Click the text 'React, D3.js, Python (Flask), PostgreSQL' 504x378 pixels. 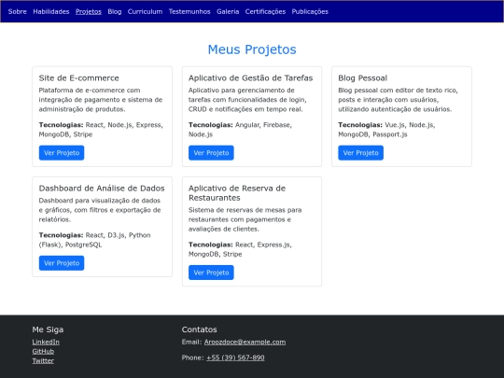click(95, 240)
